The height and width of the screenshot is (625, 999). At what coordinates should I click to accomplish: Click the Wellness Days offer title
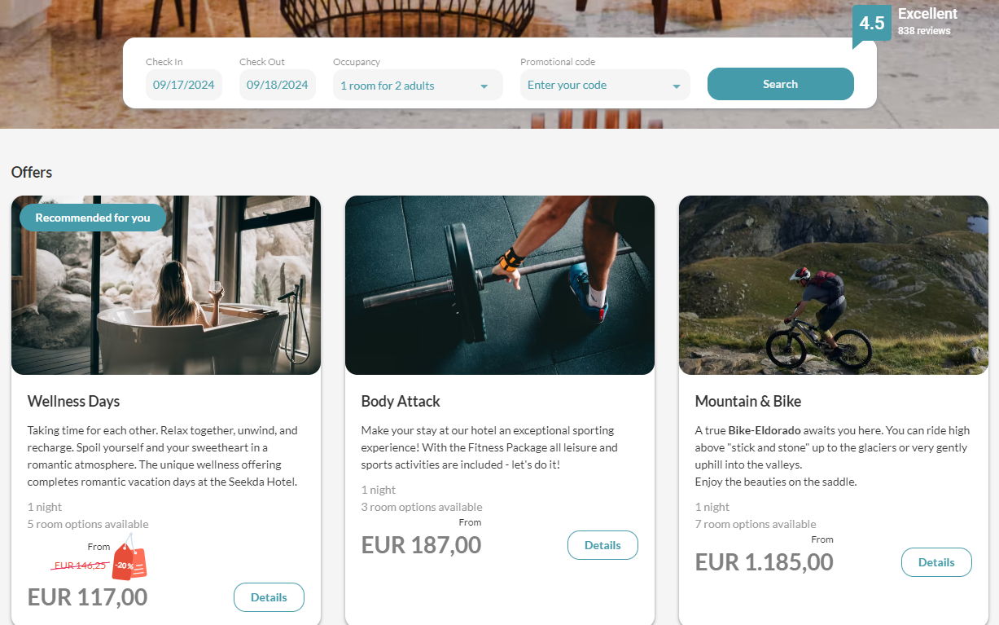pyautogui.click(x=73, y=401)
